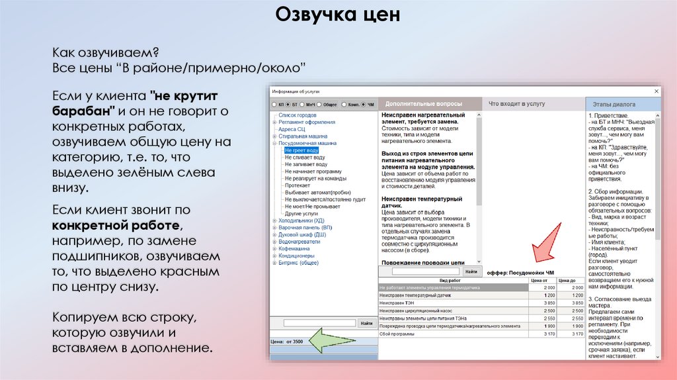The height and width of the screenshot is (380, 677).
Task: Select Не начинает программу item
Action: (x=313, y=171)
